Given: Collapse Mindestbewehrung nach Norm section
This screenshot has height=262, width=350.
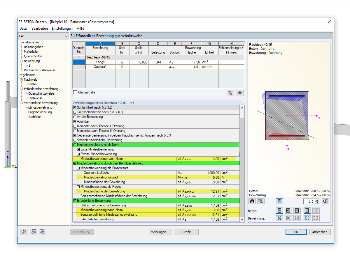Looking at the screenshot, I should click(75, 145).
